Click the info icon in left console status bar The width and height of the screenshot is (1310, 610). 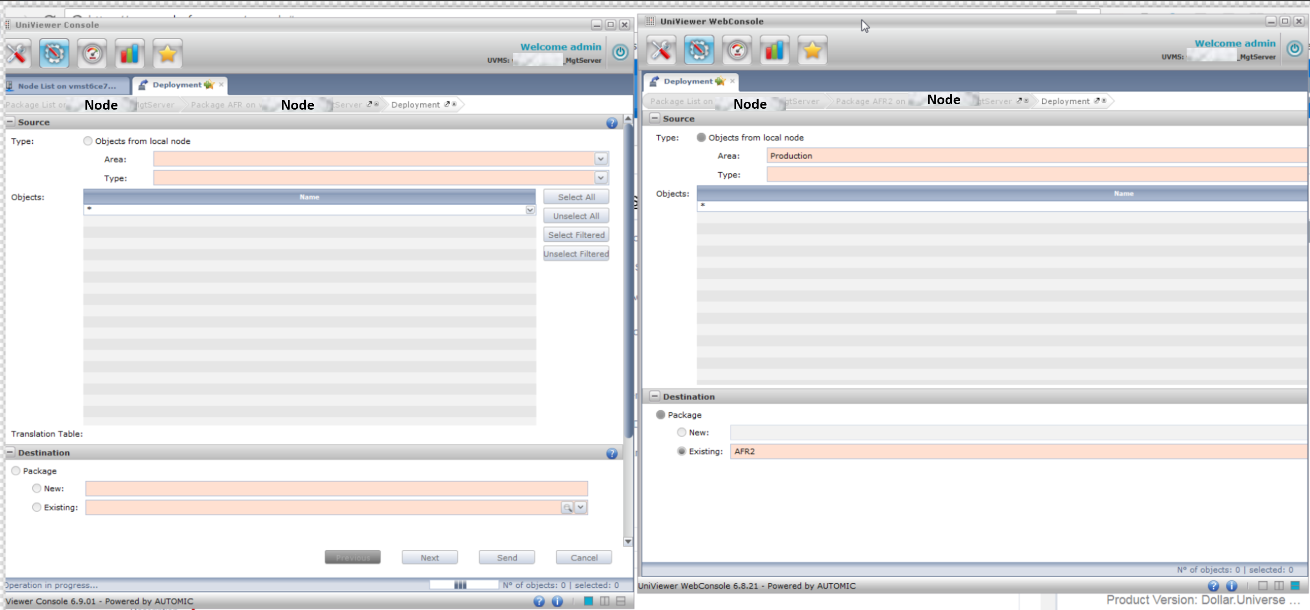click(x=557, y=601)
